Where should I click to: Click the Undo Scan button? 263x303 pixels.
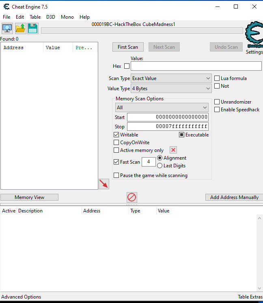[226, 47]
